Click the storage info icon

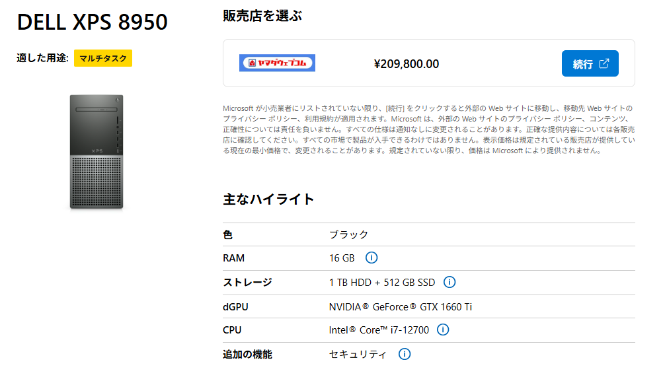click(x=449, y=282)
